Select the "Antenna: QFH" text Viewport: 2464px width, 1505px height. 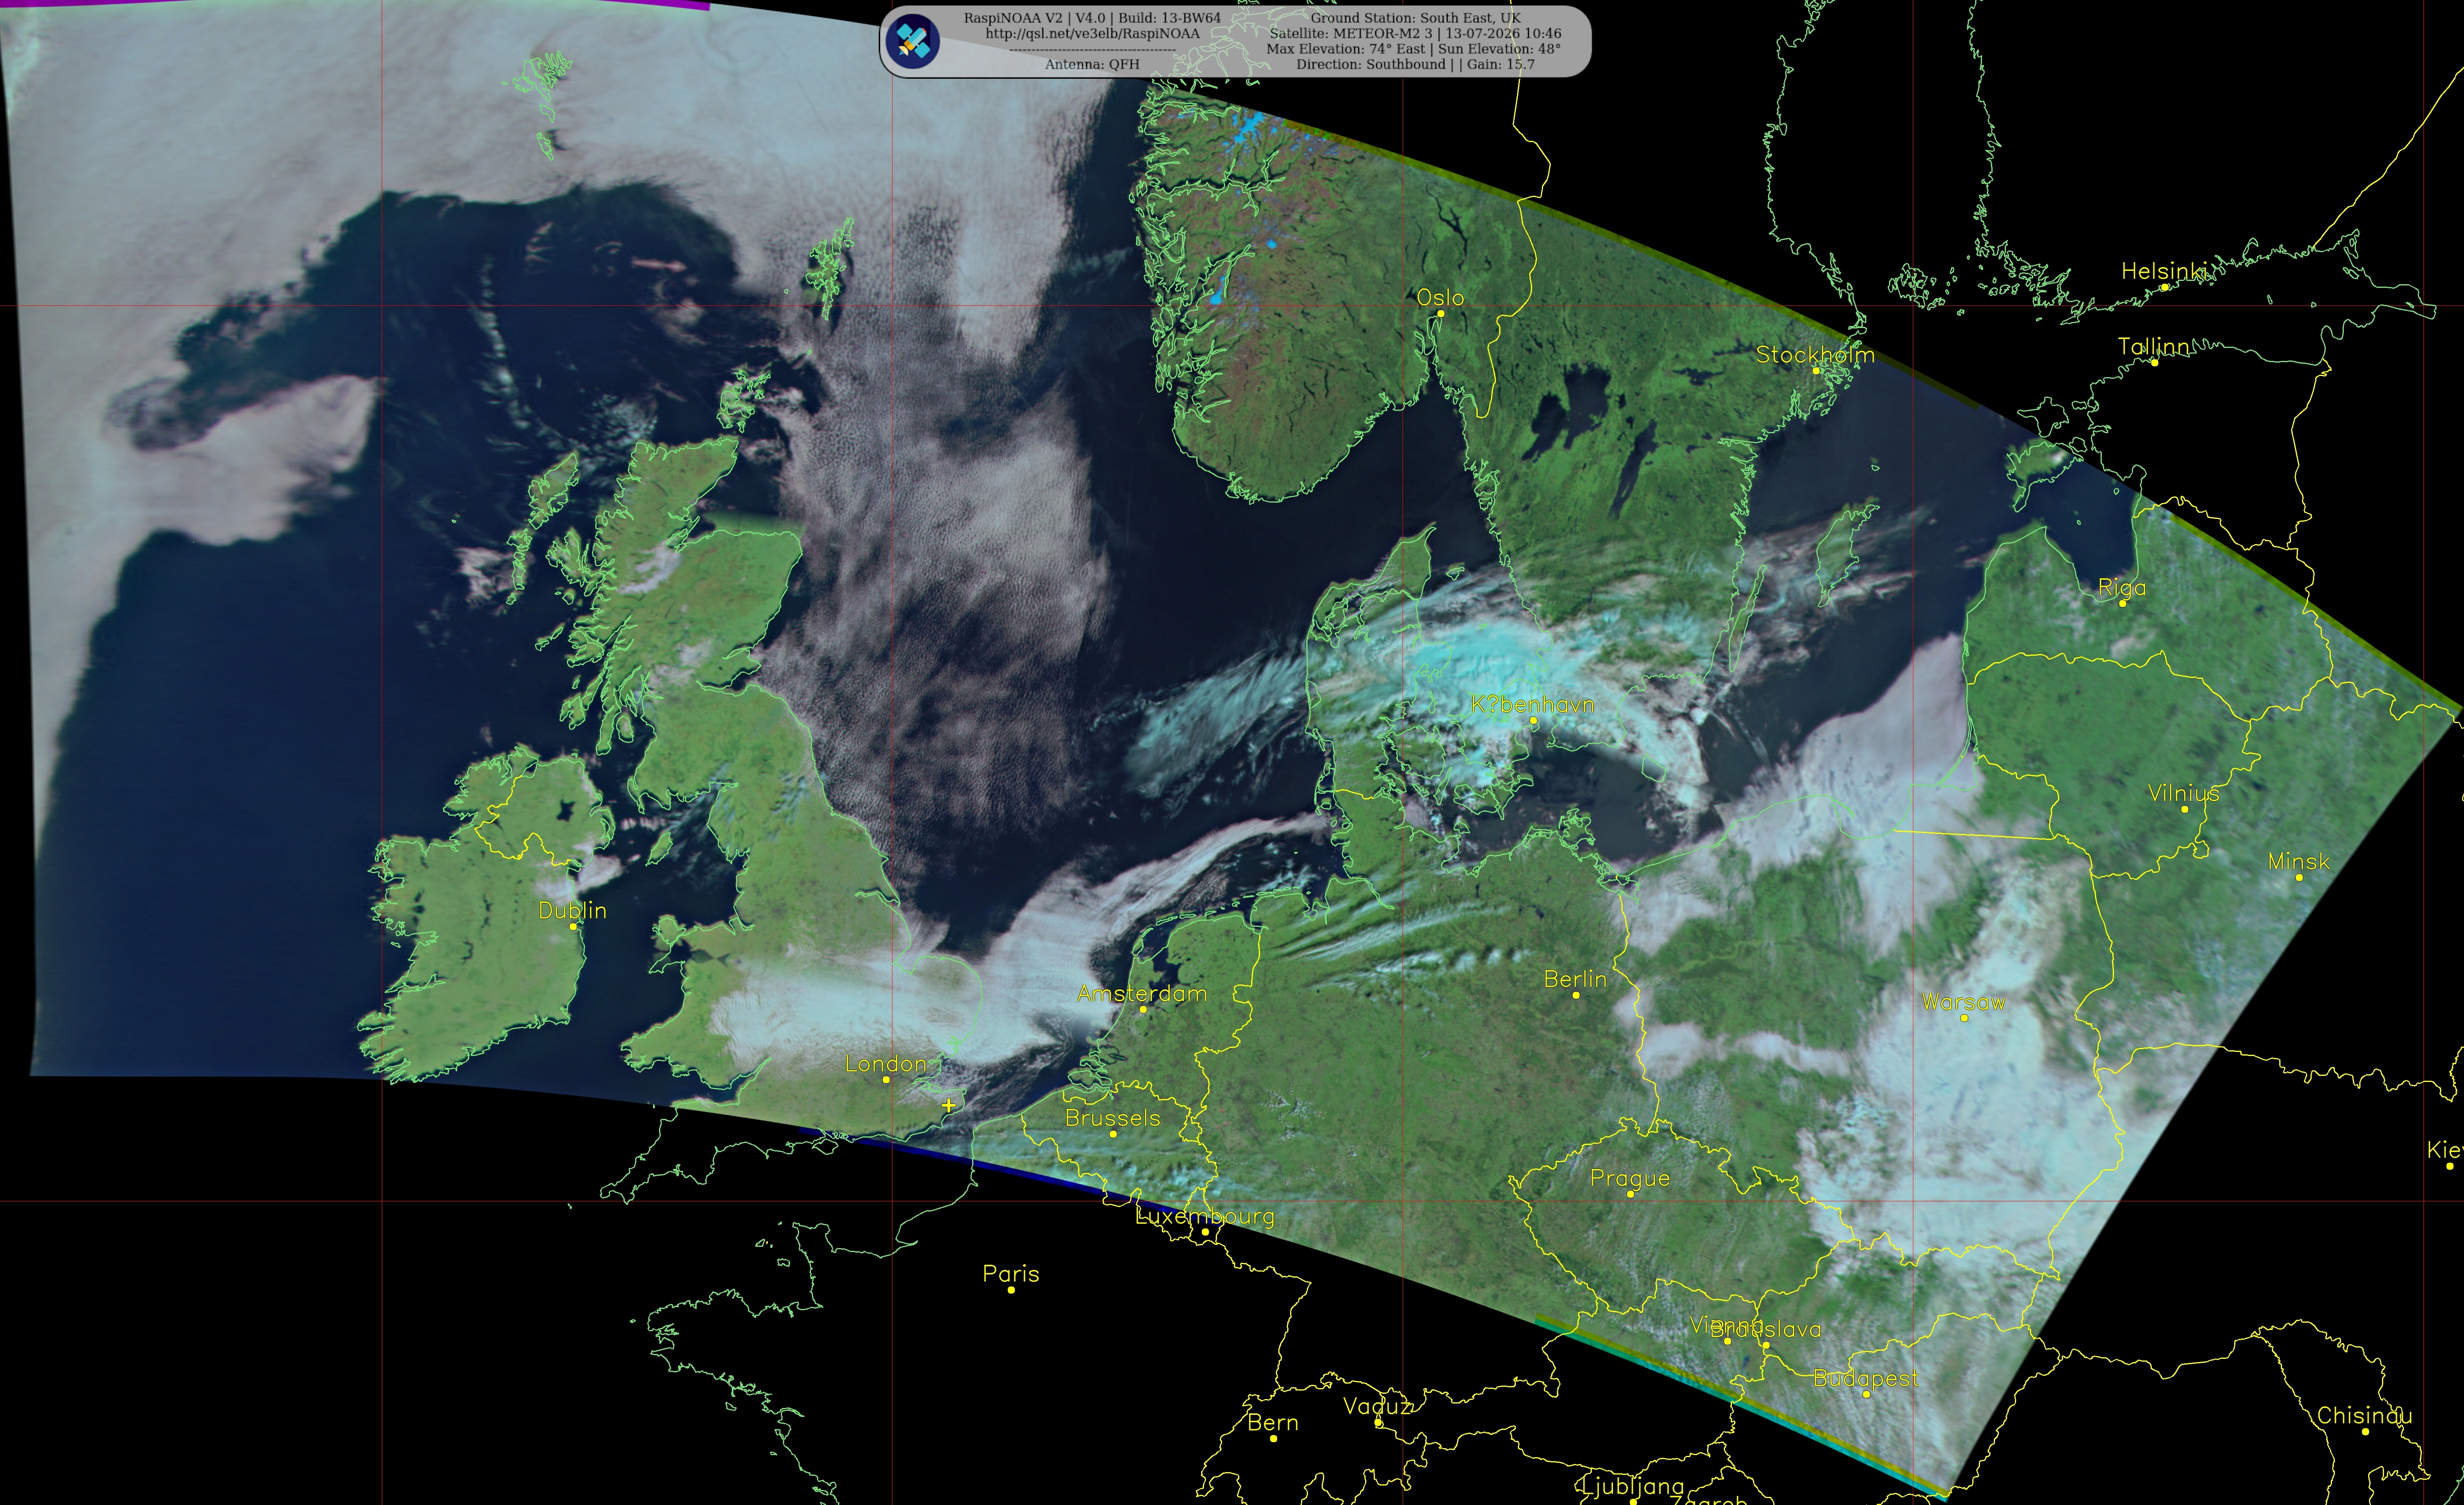1092,64
